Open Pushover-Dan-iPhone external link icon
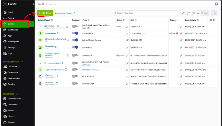Image resolution: width=222 pixels, height=126 pixels. coord(66,70)
